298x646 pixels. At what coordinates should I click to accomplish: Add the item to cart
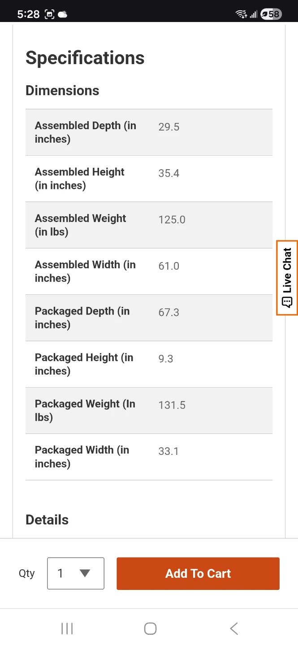point(198,573)
